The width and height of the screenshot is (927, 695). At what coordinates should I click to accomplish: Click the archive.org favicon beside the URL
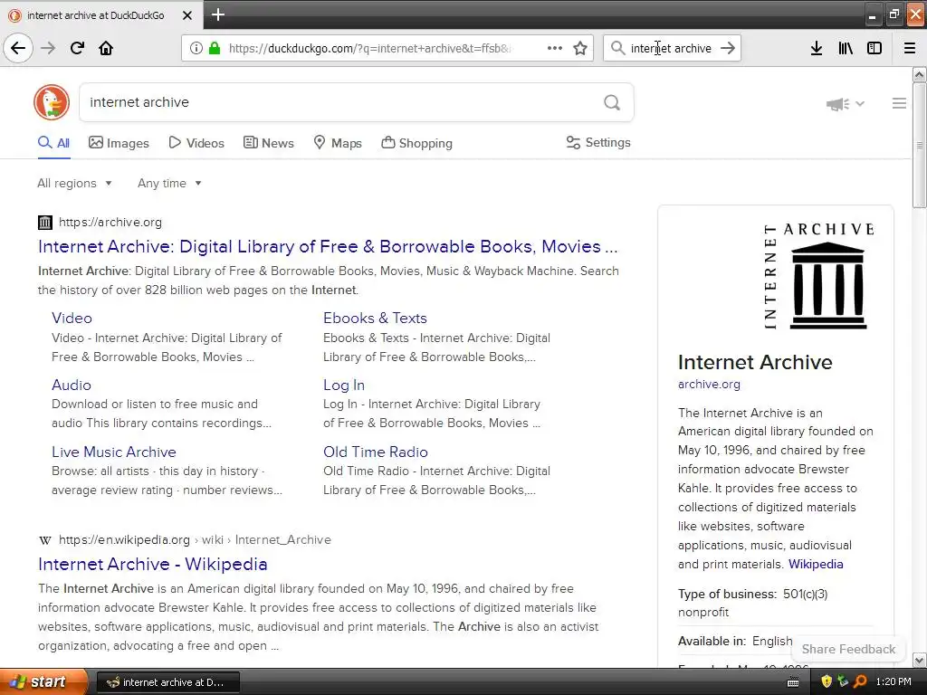(45, 223)
